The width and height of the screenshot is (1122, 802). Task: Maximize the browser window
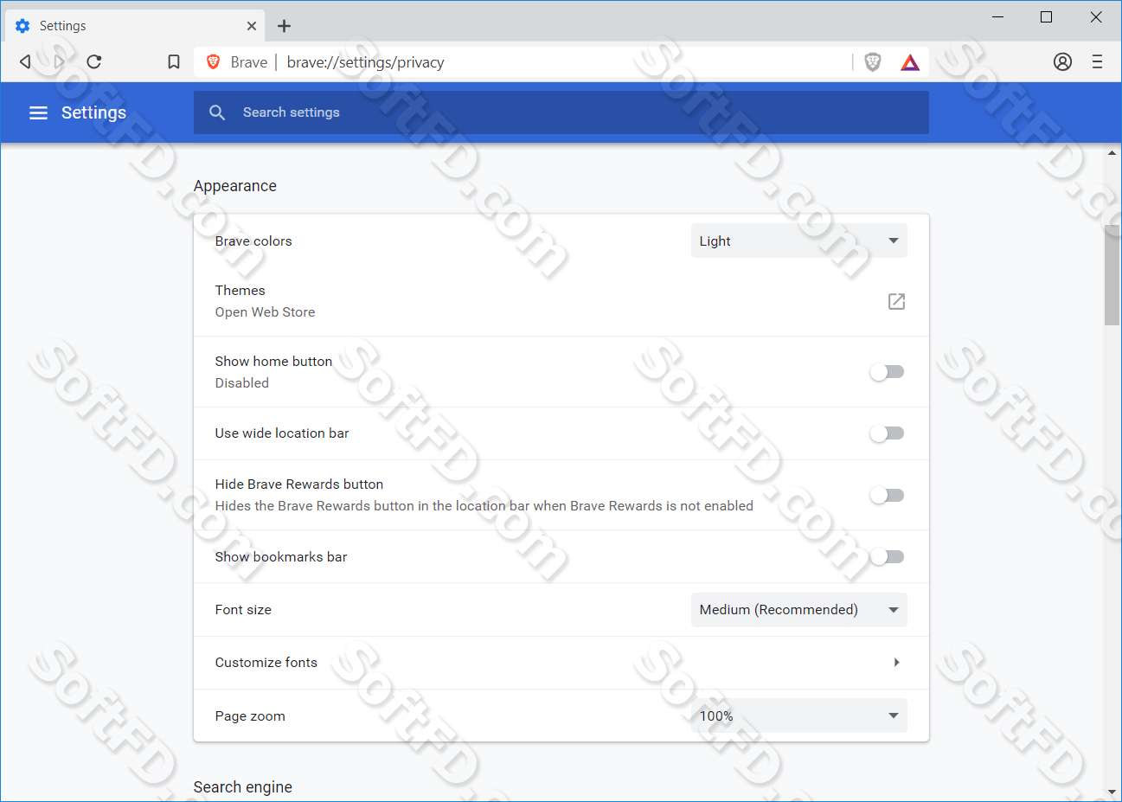point(1046,17)
